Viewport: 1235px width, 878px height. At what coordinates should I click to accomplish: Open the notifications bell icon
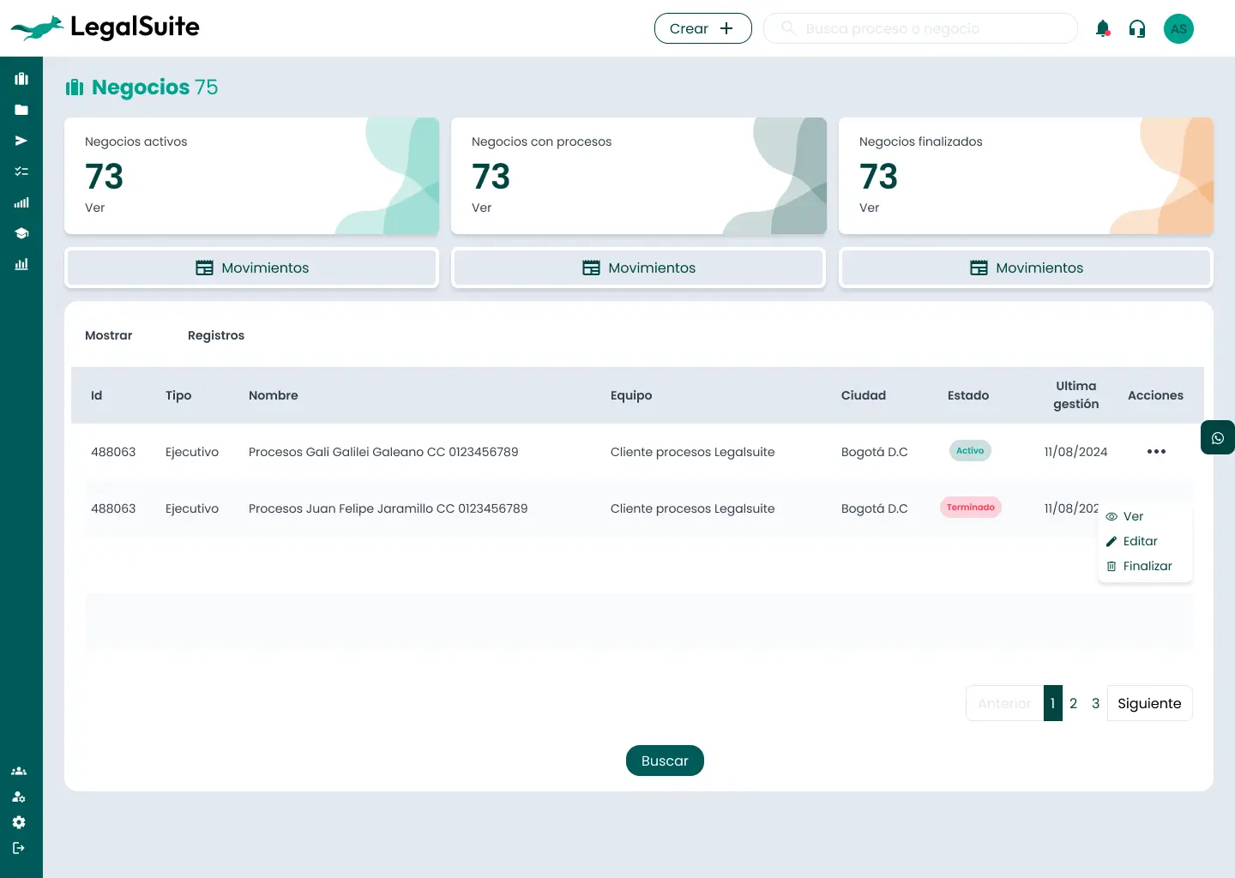click(x=1103, y=29)
